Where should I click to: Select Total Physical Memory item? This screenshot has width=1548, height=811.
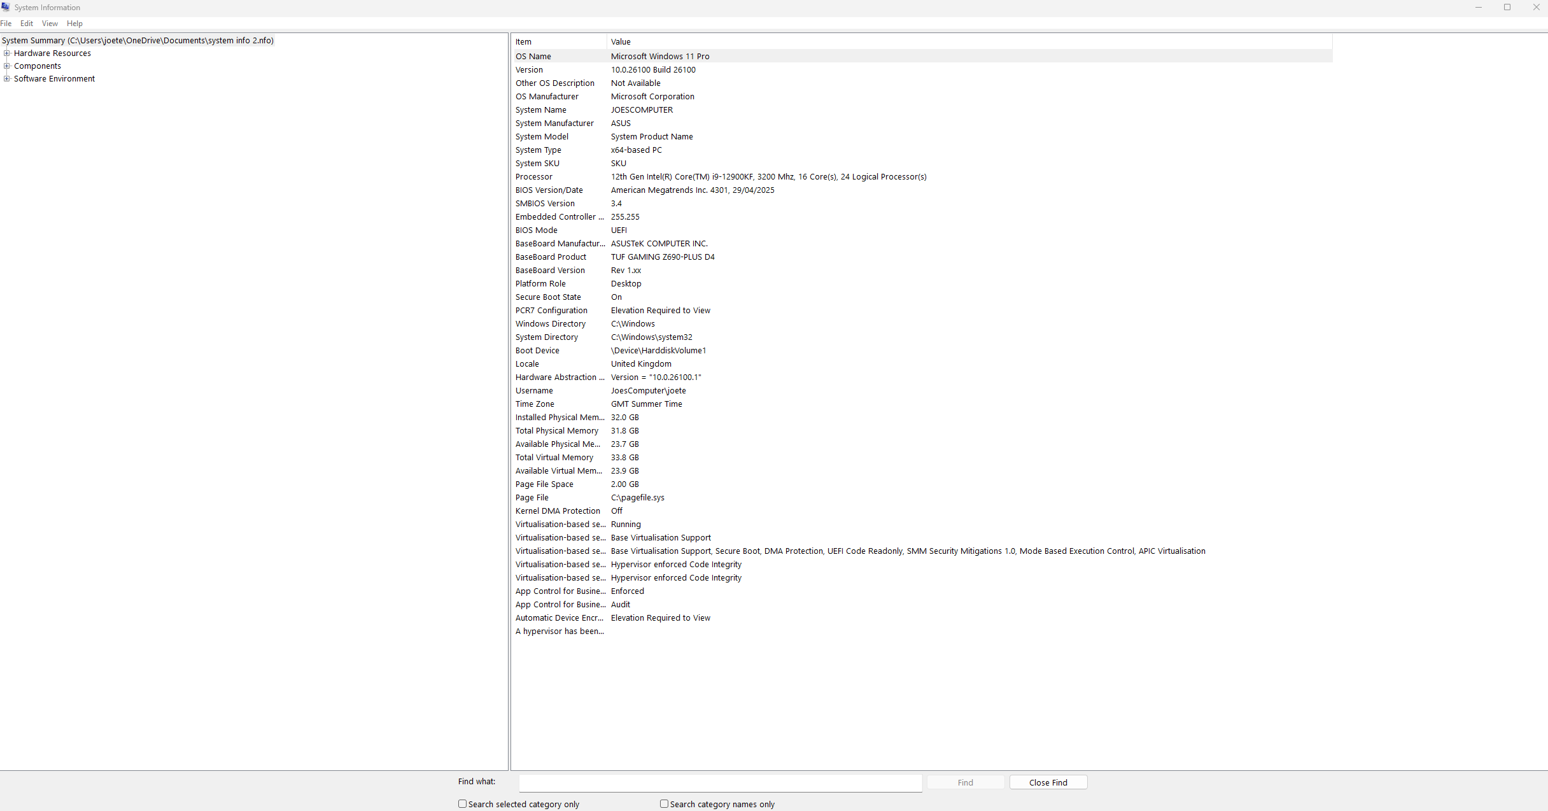557,431
